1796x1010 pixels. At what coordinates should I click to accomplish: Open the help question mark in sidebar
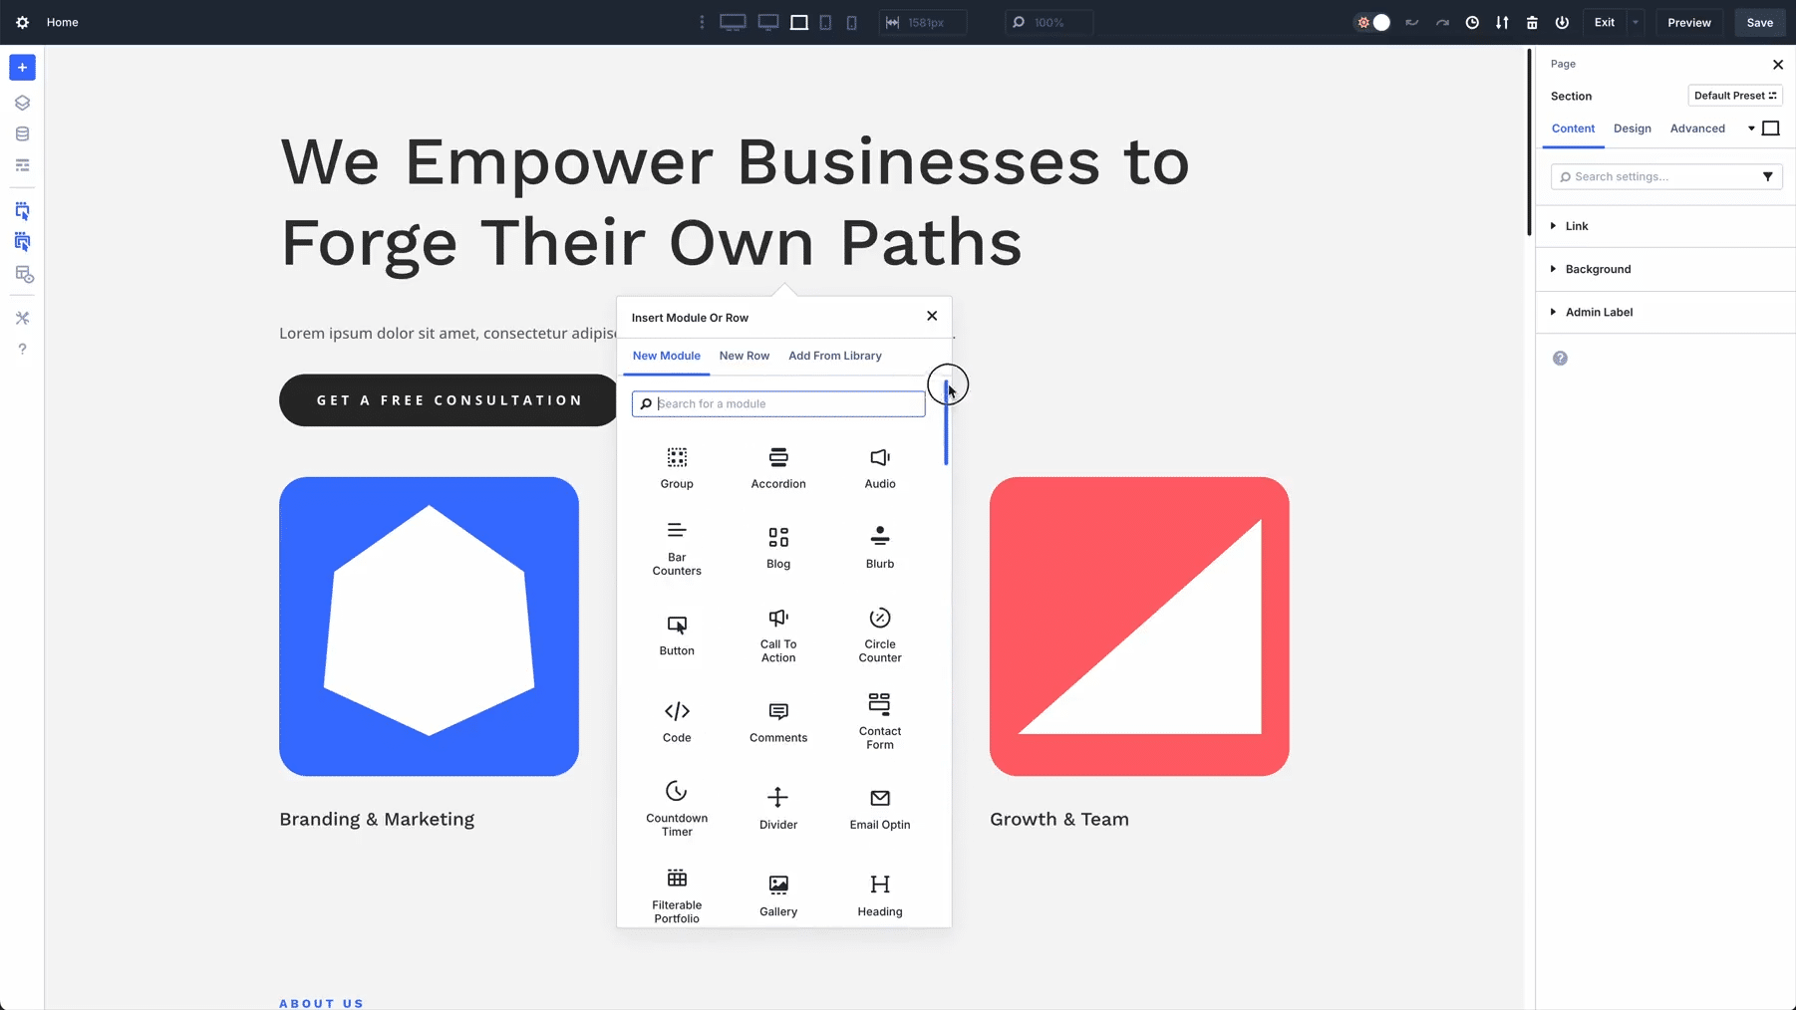[22, 349]
